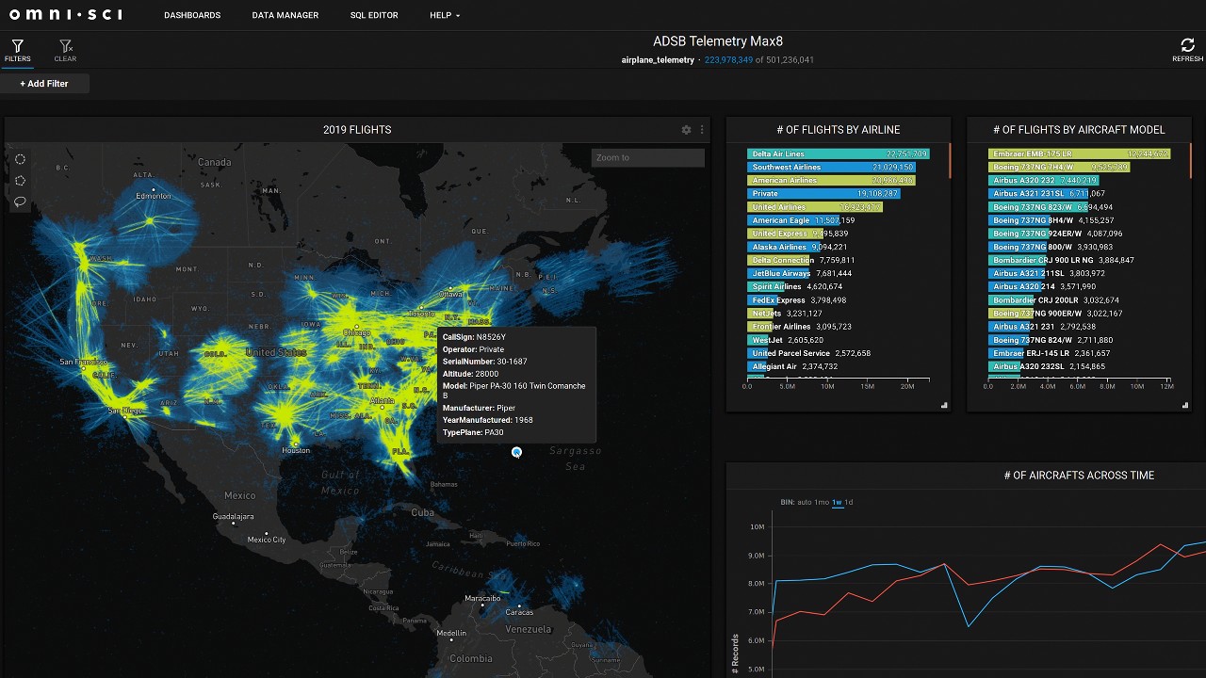Viewport: 1206px width, 678px height.
Task: Switch time bin to 1d
Action: click(849, 502)
